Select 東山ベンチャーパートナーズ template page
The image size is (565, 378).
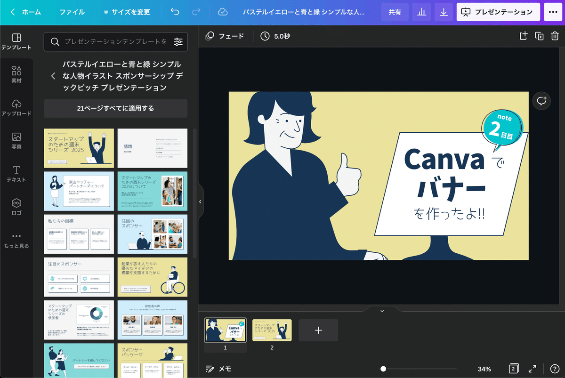79,191
